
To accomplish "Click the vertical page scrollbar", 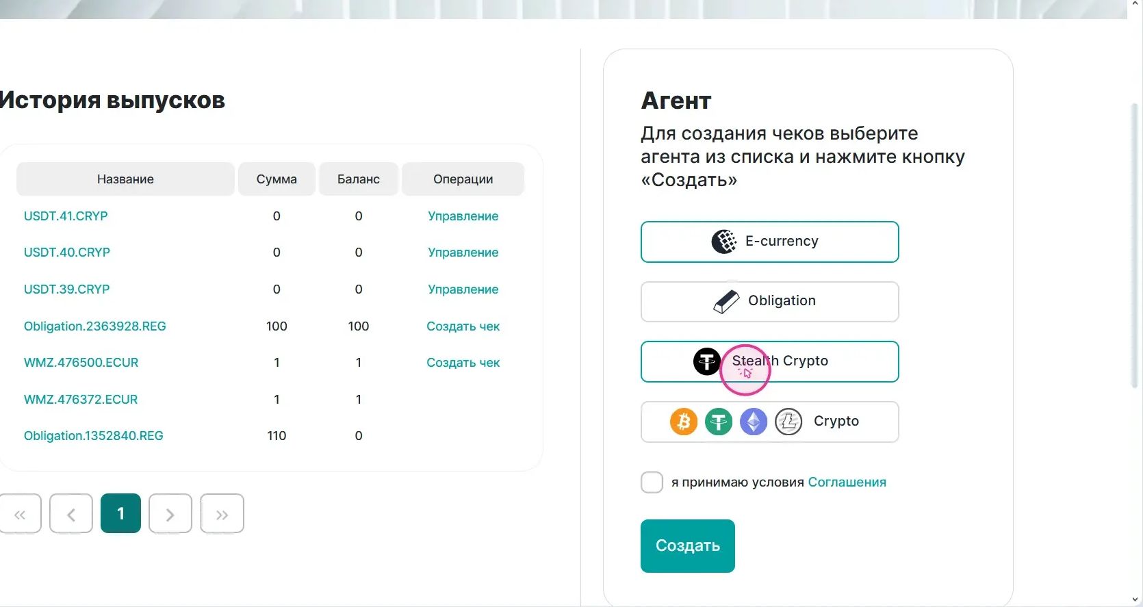I will (1135, 246).
